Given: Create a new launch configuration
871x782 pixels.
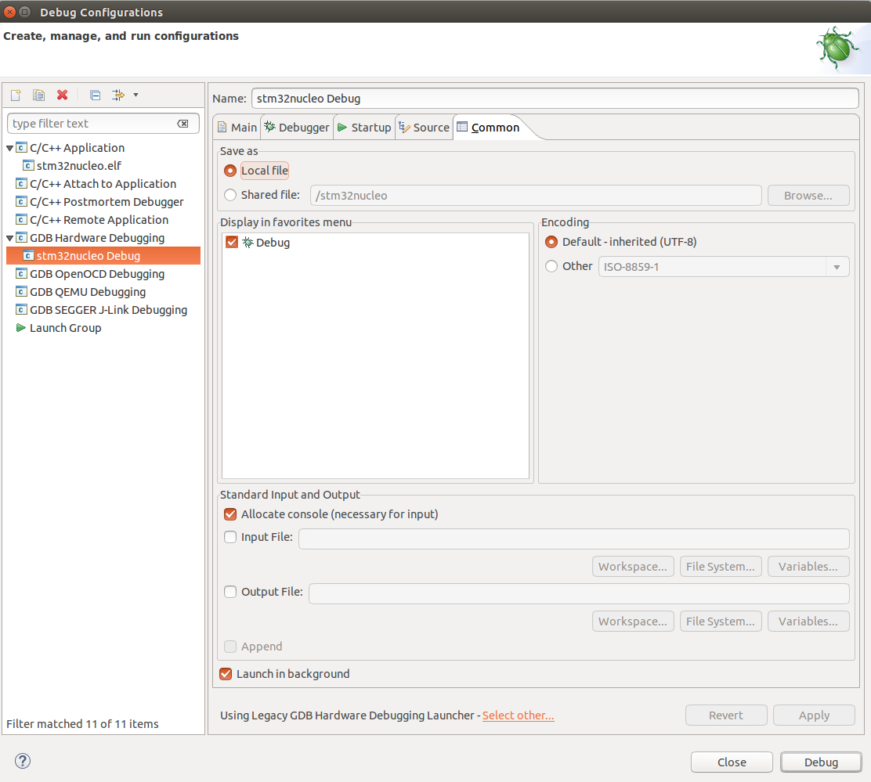Looking at the screenshot, I should click(x=14, y=95).
